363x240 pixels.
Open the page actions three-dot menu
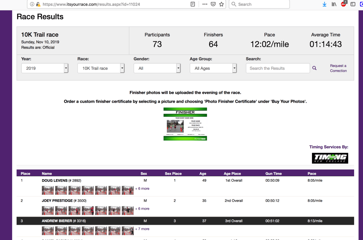point(205,4)
